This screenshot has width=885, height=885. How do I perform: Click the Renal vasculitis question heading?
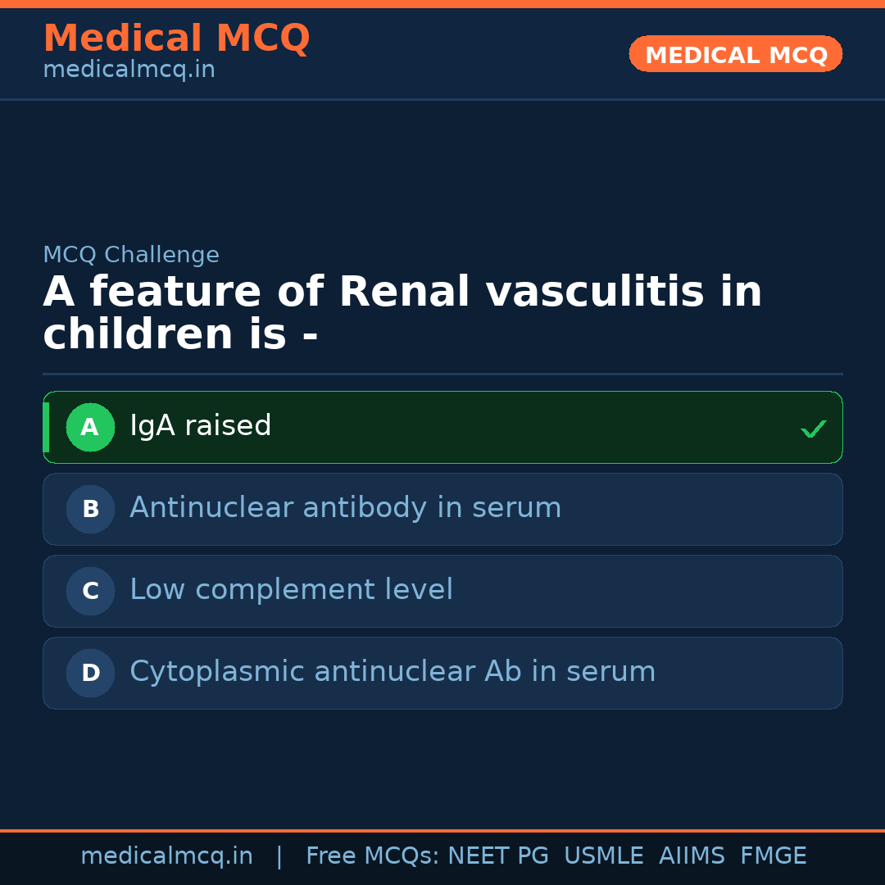click(402, 314)
